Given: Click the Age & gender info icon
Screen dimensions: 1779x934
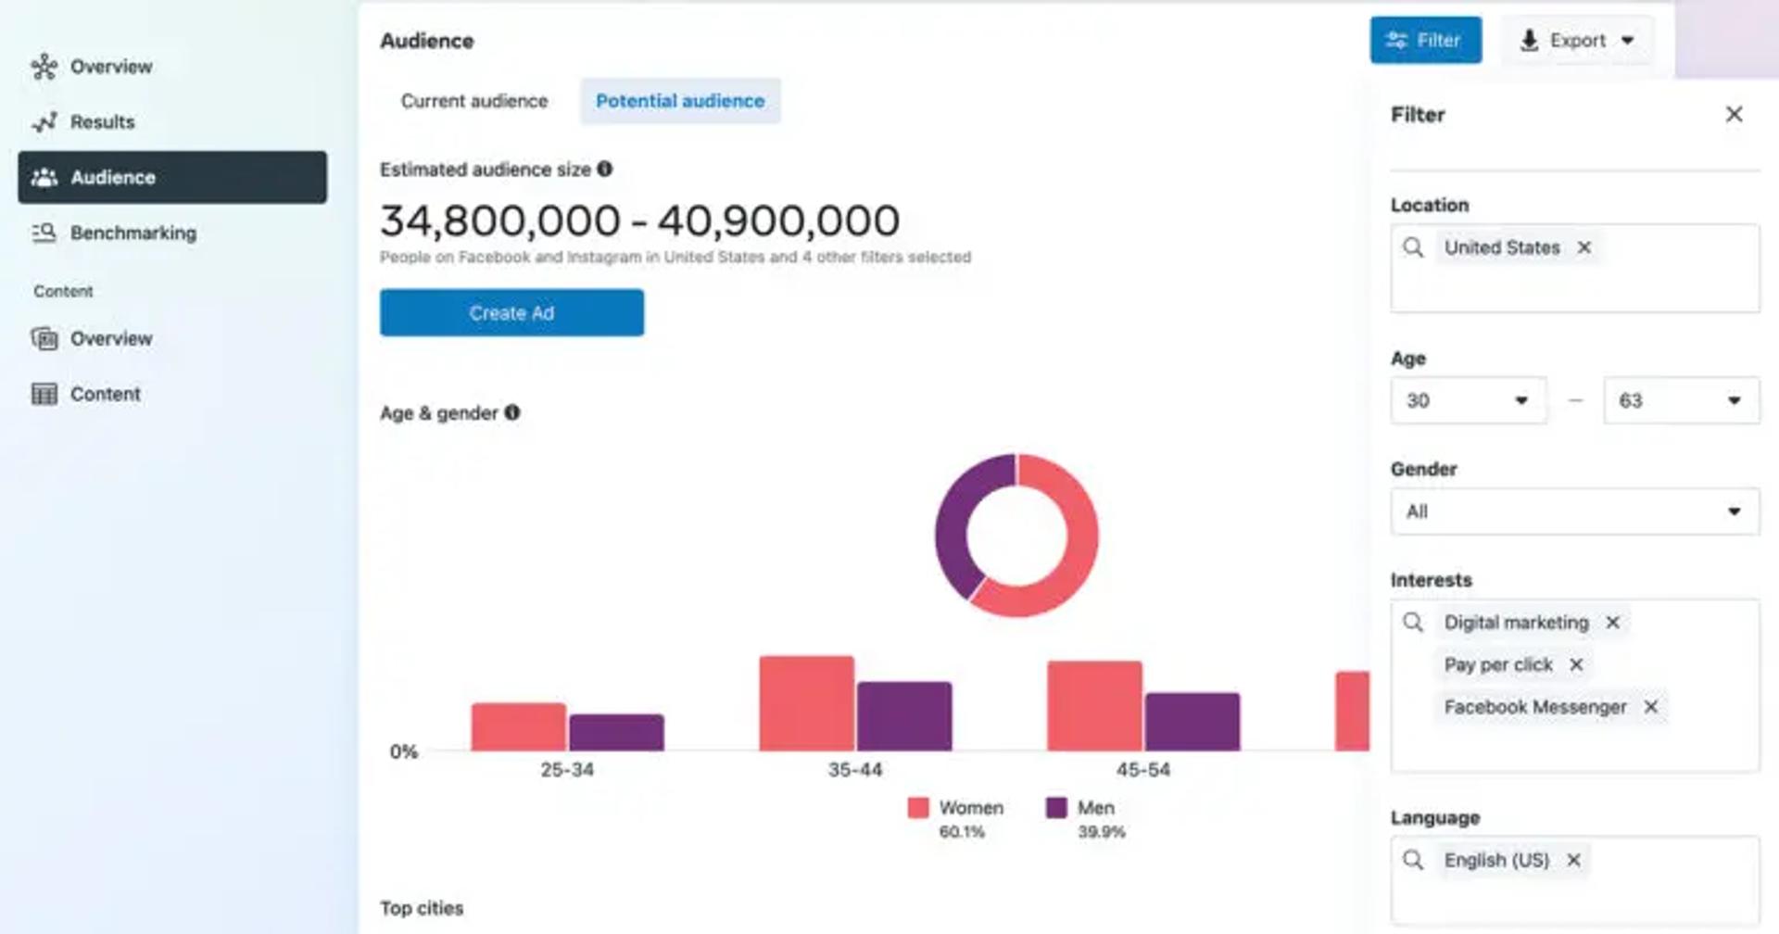Looking at the screenshot, I should coord(512,412).
